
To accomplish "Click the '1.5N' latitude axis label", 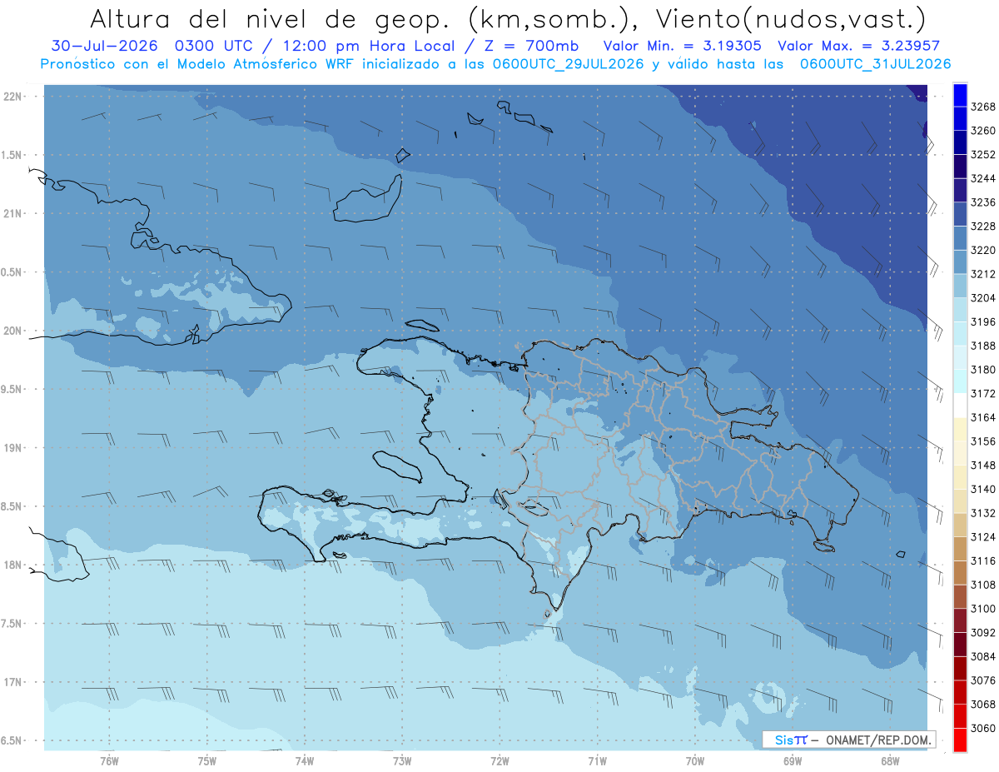I will click(x=12, y=155).
